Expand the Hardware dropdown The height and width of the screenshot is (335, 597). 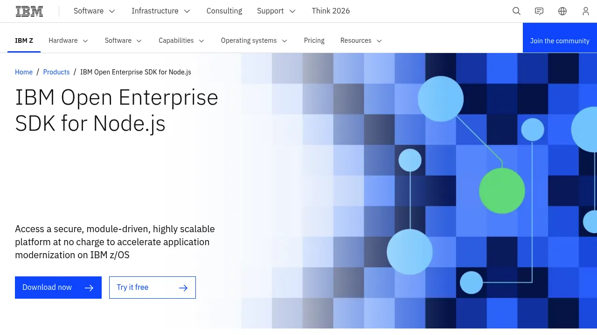tap(69, 40)
